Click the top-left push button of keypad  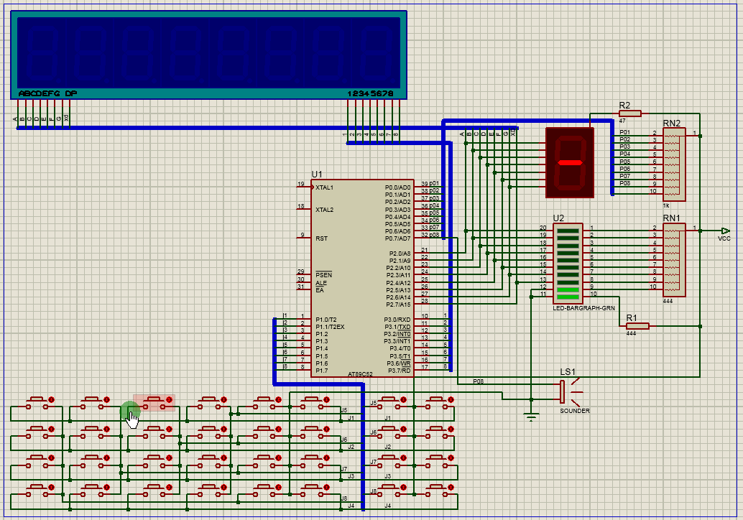[x=39, y=403]
